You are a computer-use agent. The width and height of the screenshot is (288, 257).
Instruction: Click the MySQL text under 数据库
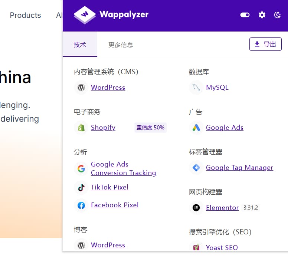(217, 88)
